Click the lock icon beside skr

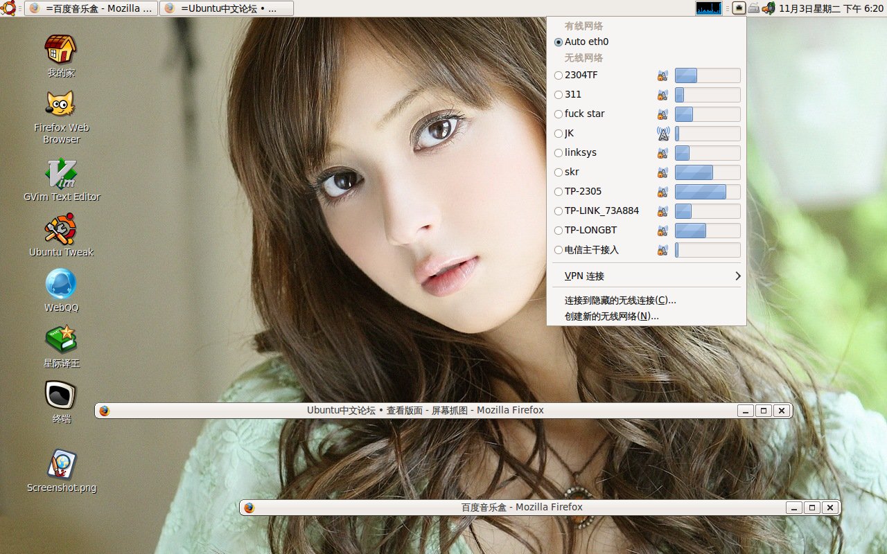[663, 172]
